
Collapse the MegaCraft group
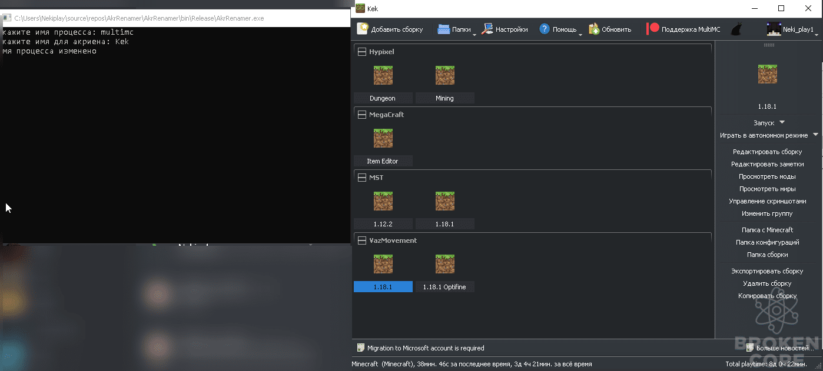[x=361, y=115]
